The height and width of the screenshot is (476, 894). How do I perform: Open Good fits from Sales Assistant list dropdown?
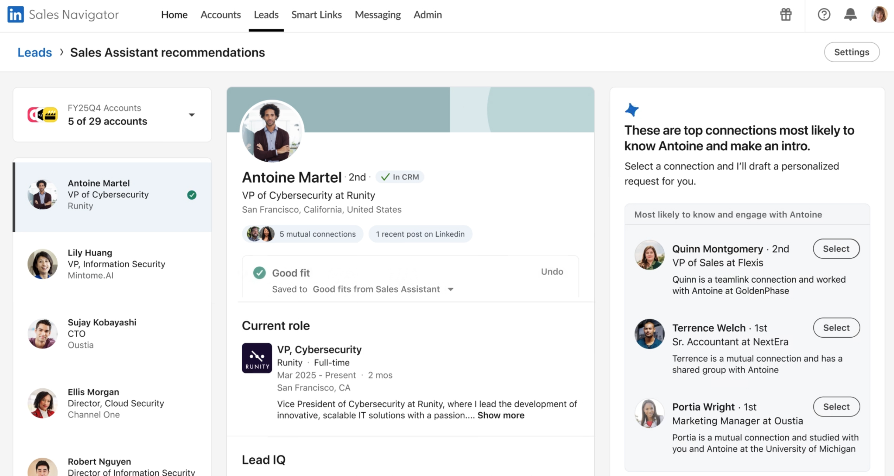point(451,289)
